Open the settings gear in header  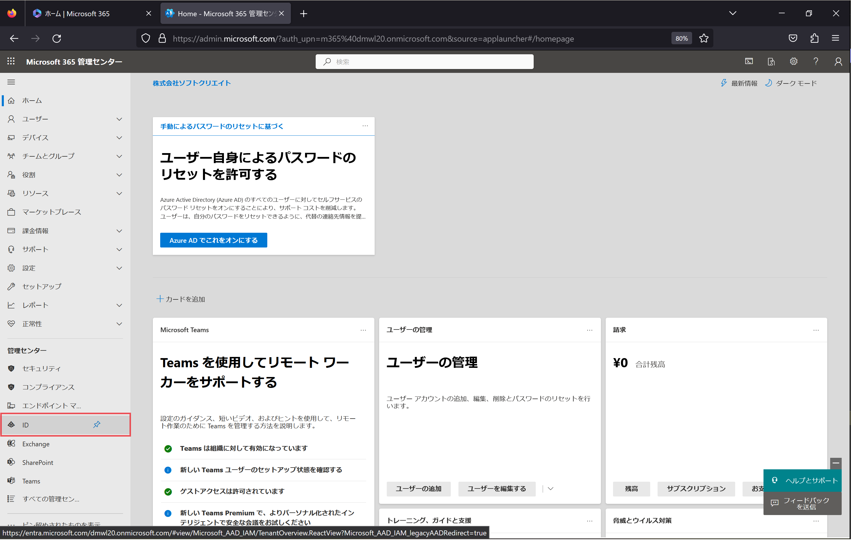click(794, 62)
